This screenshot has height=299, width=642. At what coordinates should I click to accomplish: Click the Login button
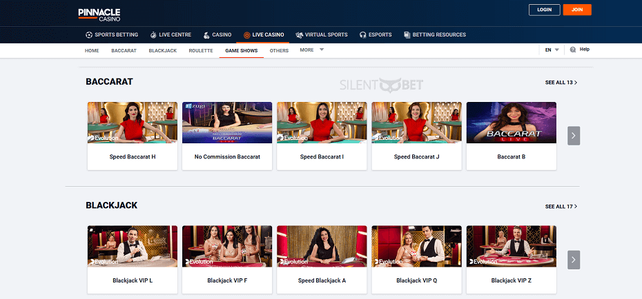point(544,10)
